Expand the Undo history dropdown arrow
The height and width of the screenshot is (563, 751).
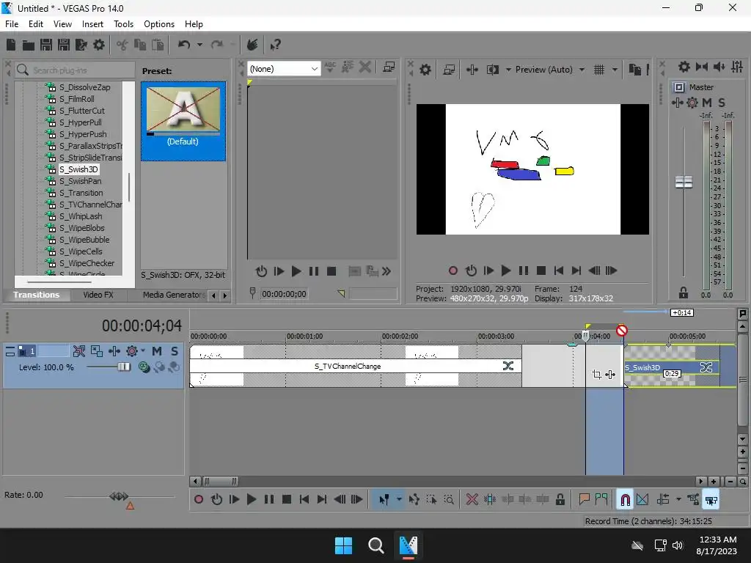(199, 45)
